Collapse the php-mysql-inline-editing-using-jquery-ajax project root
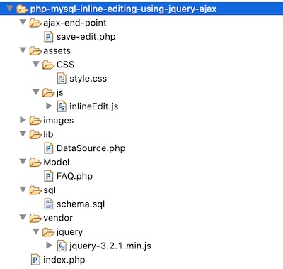 click(10, 9)
